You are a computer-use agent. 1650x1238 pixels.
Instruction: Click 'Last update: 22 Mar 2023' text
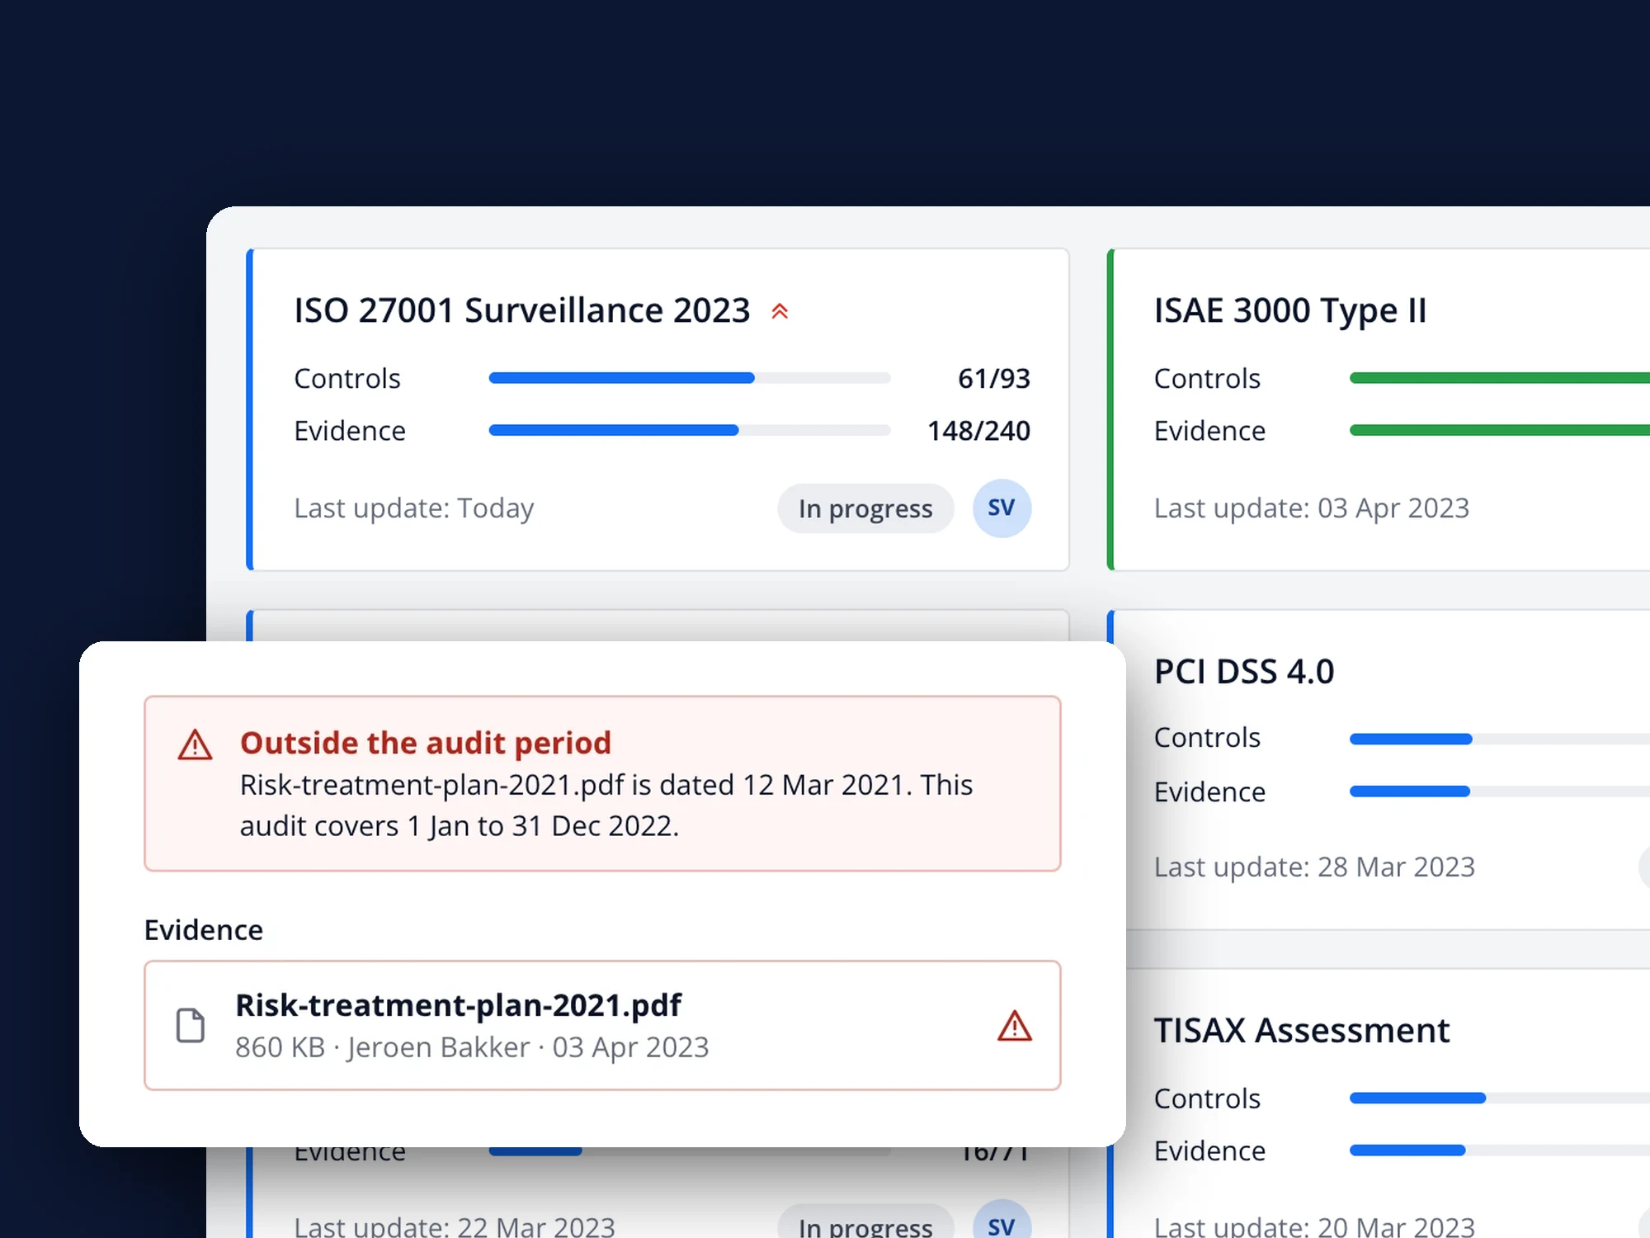(455, 1226)
